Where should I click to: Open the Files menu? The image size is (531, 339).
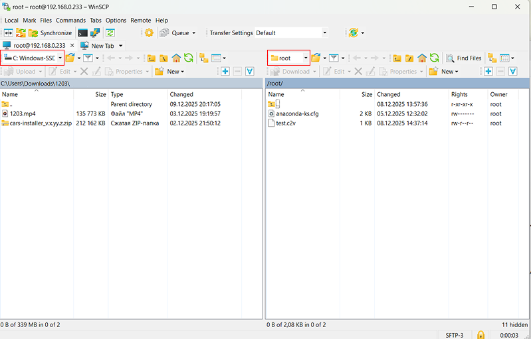click(46, 21)
